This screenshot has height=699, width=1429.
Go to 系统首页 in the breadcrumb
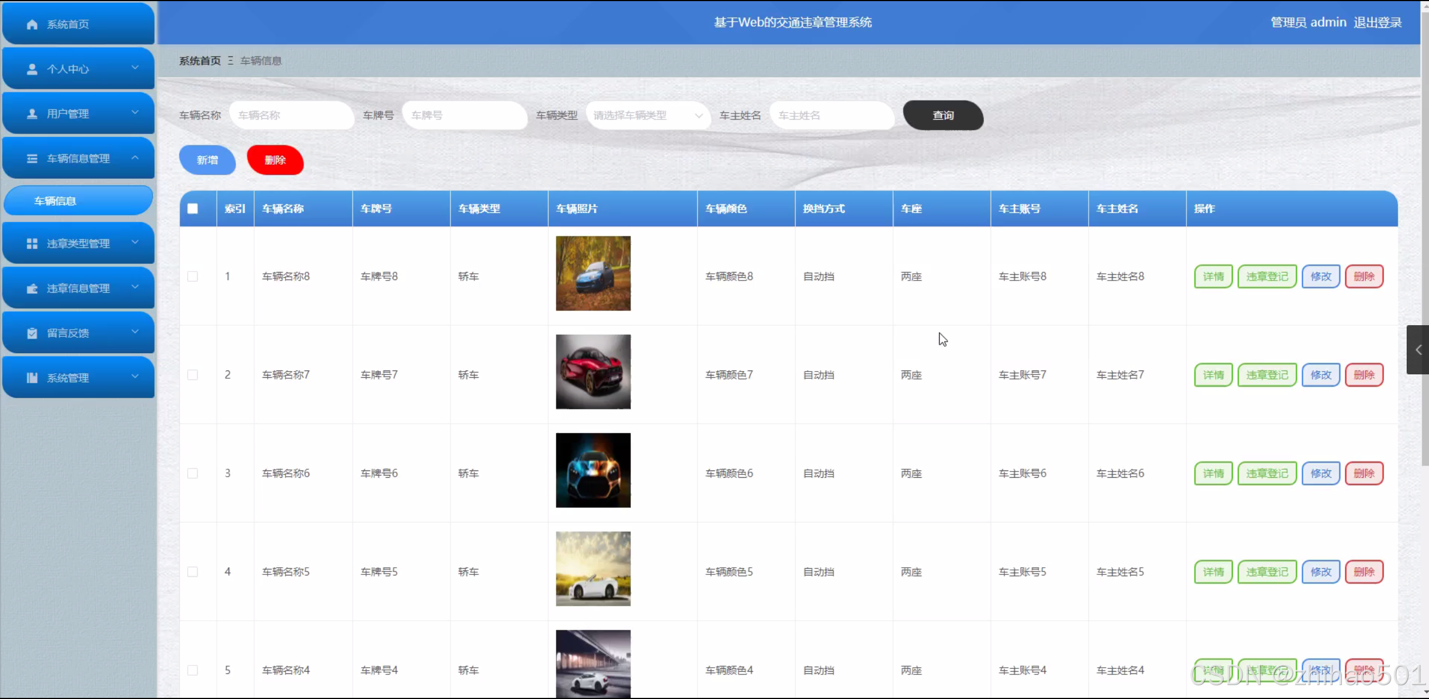point(199,61)
